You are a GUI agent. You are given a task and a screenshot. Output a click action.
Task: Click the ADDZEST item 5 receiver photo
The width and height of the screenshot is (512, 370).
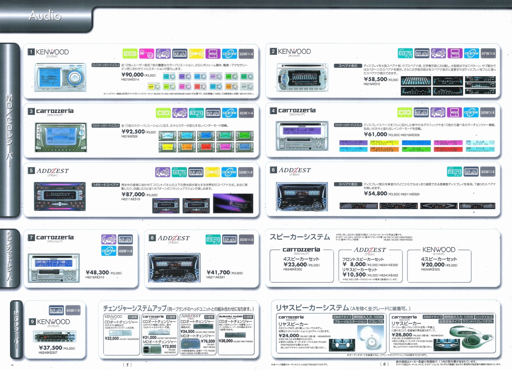60,197
